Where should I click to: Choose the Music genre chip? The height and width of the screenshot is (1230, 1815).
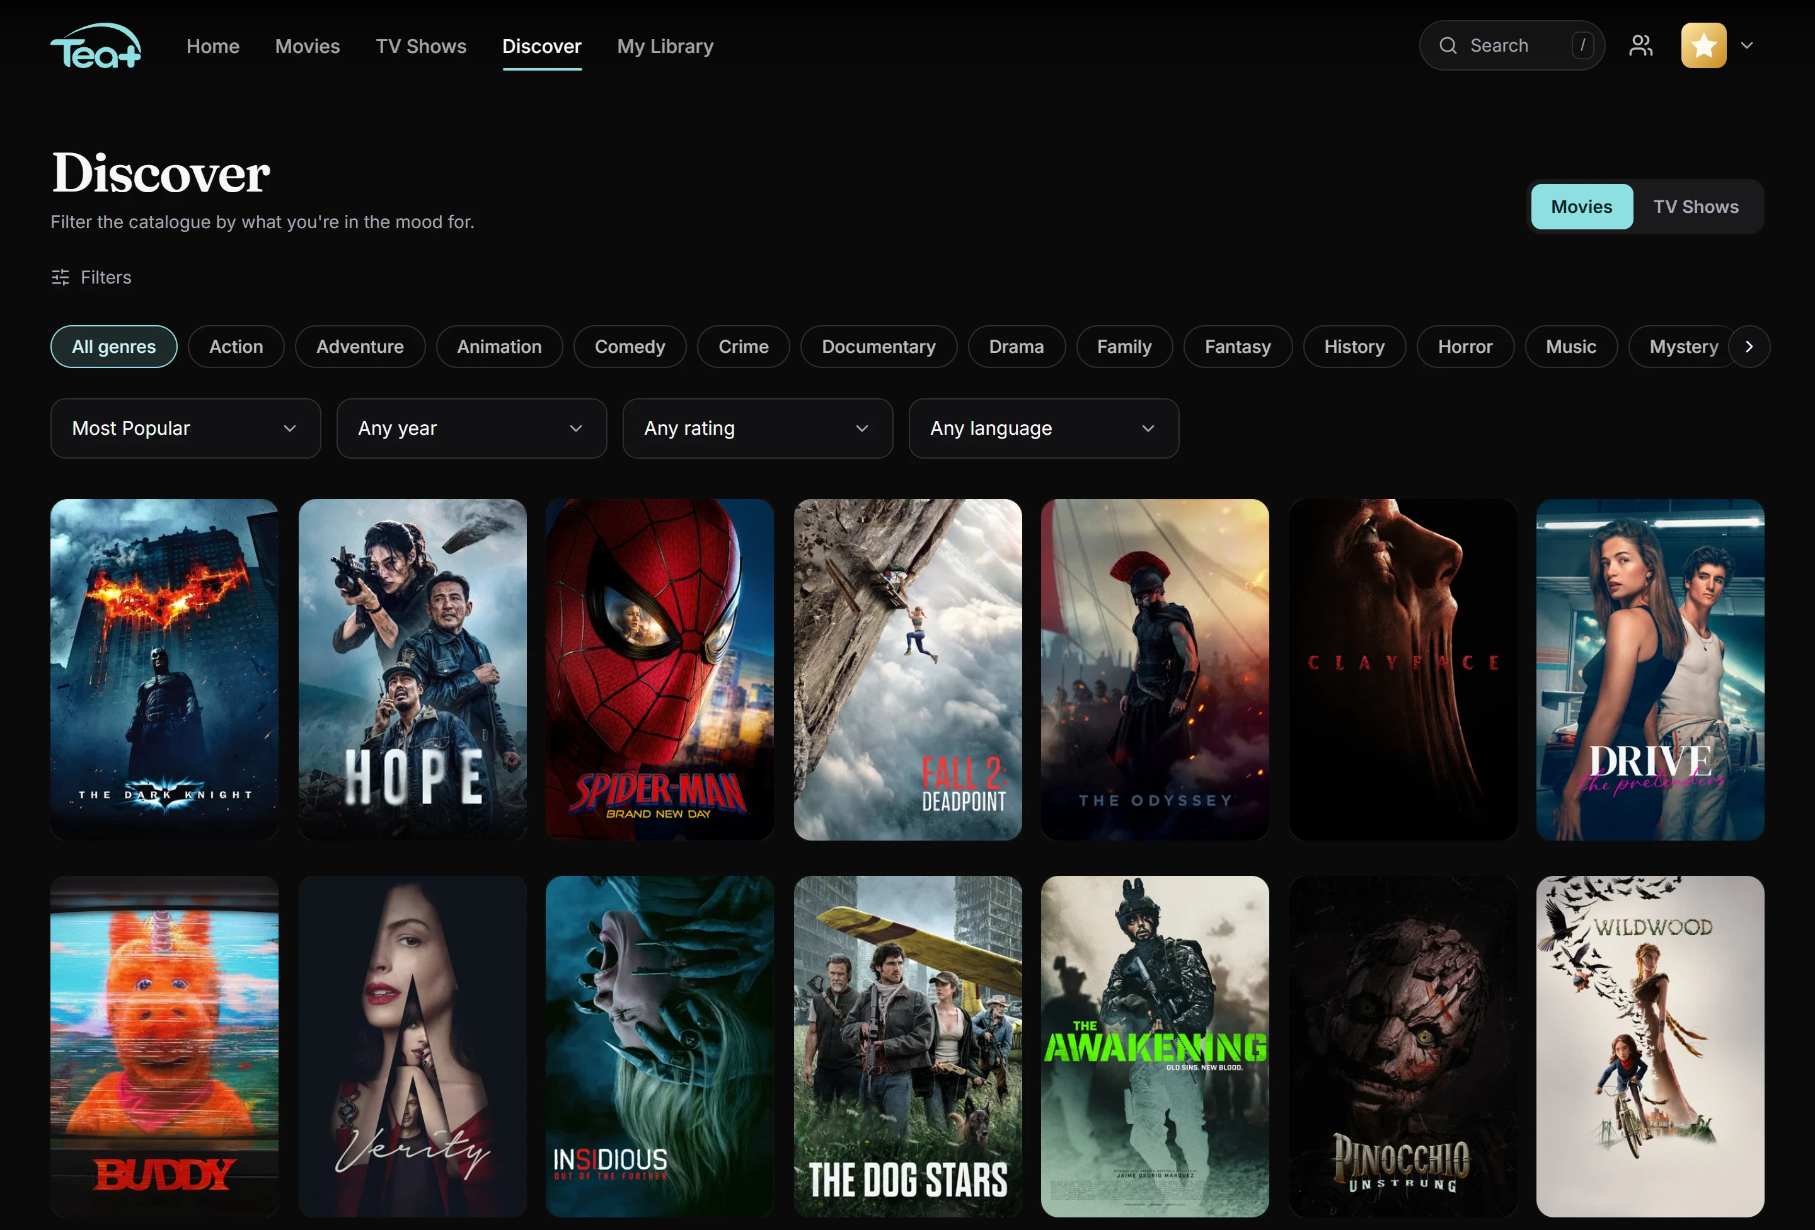tap(1570, 346)
